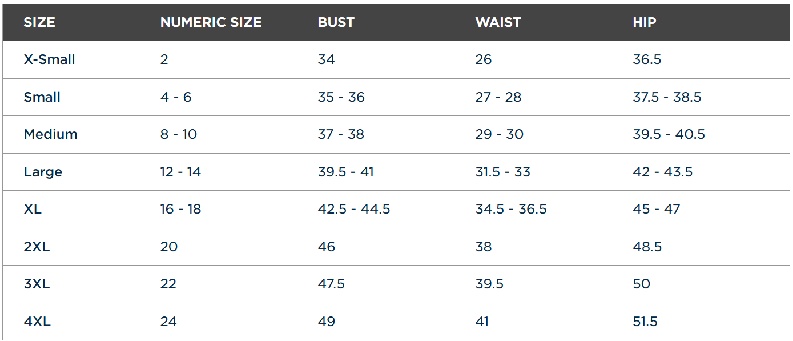Select the Large size row label
This screenshot has width=793, height=341.
43,172
